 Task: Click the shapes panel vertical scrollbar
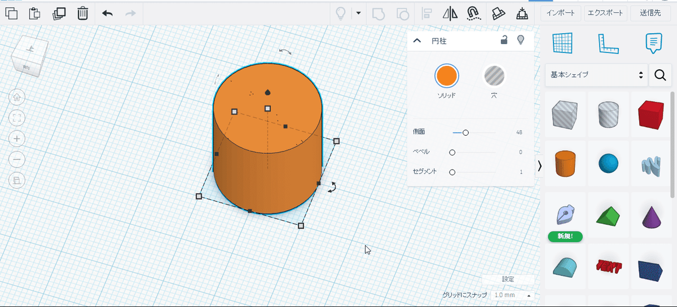[672, 145]
